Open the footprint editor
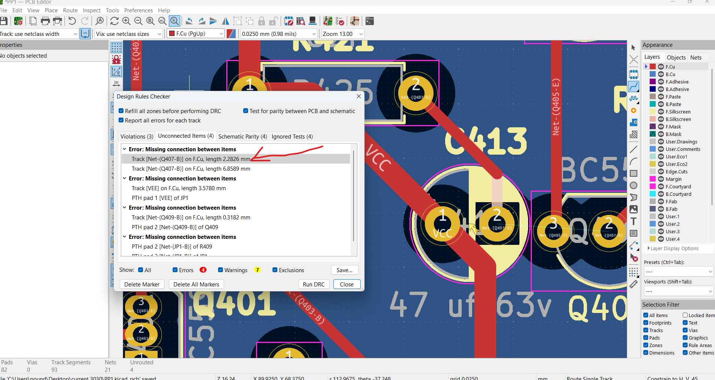 (288, 21)
